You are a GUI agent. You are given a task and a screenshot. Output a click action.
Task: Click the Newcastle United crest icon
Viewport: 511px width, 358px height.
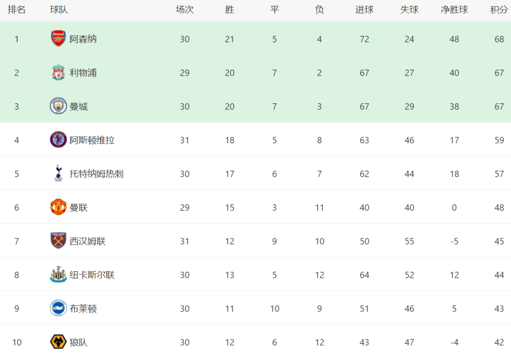click(59, 274)
